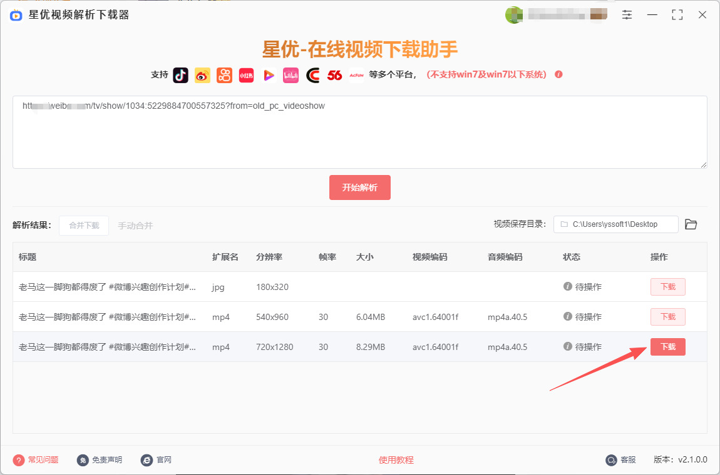
Task: Click the 星优-在线视频下载助手 heading
Action: (x=360, y=49)
